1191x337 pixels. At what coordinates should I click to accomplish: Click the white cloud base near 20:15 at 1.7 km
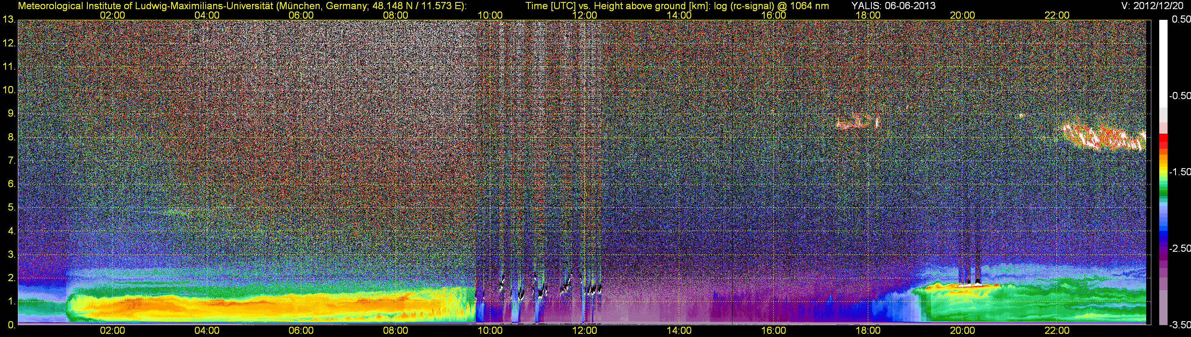(971, 285)
